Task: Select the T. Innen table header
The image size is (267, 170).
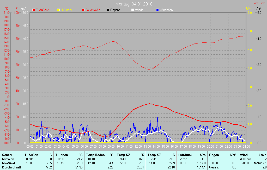Action: [x=62, y=155]
